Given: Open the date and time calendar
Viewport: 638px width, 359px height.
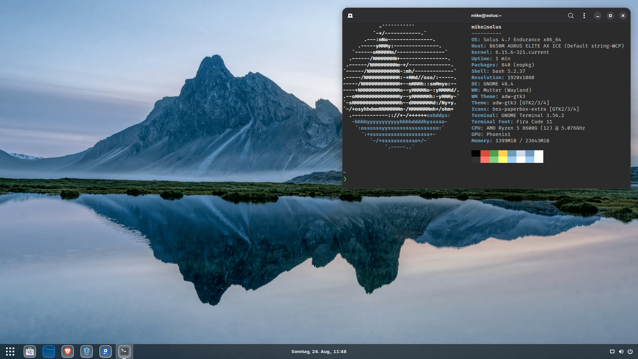Looking at the screenshot, I should click(319, 351).
